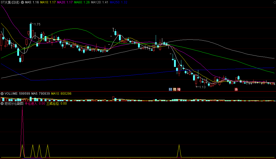
Task: Click the 三成仓位: 0.00 label
Action: [x=57, y=103]
